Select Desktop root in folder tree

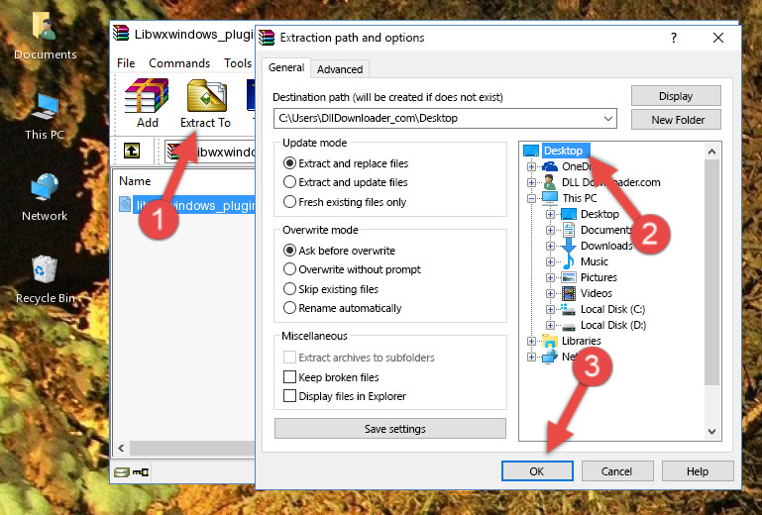pos(563,151)
